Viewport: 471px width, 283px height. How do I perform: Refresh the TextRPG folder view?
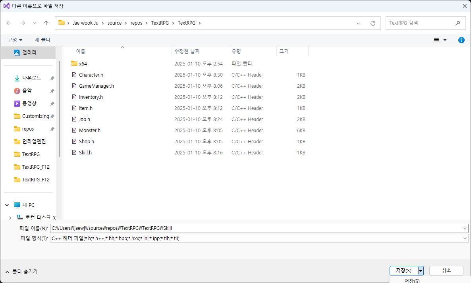(373, 23)
